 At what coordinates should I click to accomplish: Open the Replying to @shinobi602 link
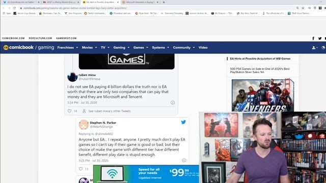tap(96, 134)
